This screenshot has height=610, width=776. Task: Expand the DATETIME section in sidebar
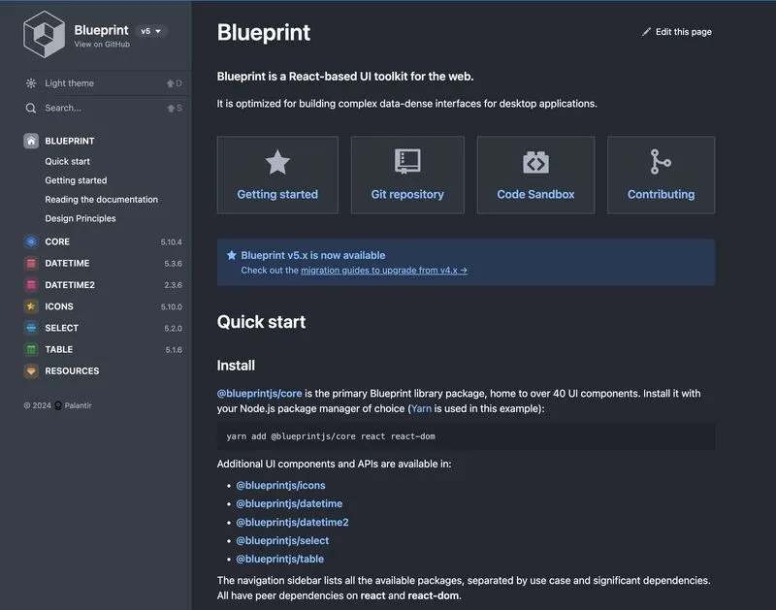click(104, 263)
